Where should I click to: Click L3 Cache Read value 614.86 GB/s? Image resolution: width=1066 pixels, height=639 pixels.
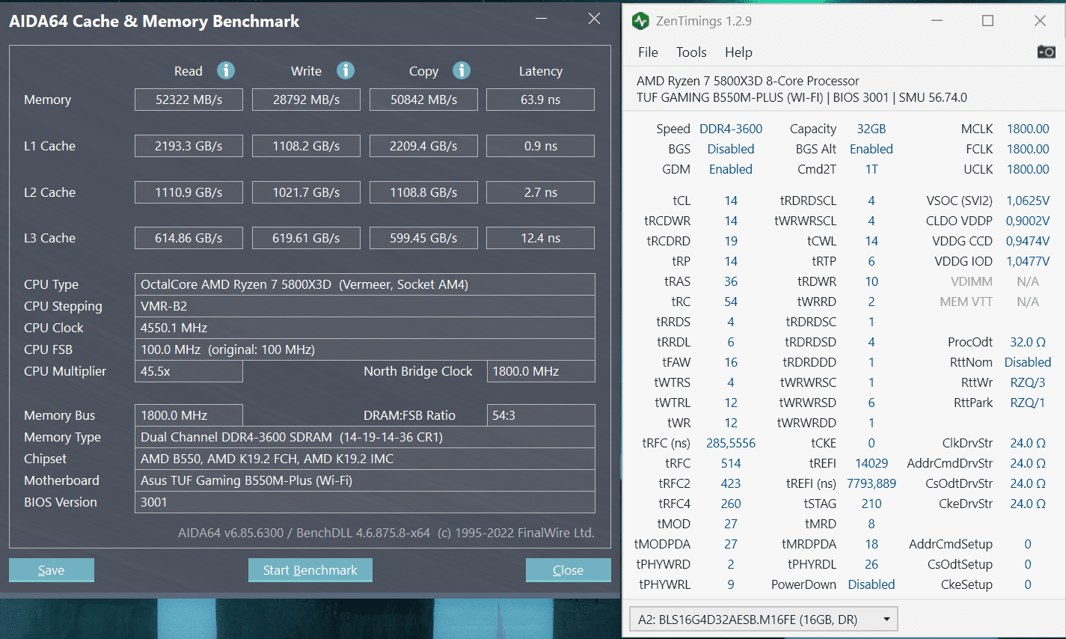[189, 238]
